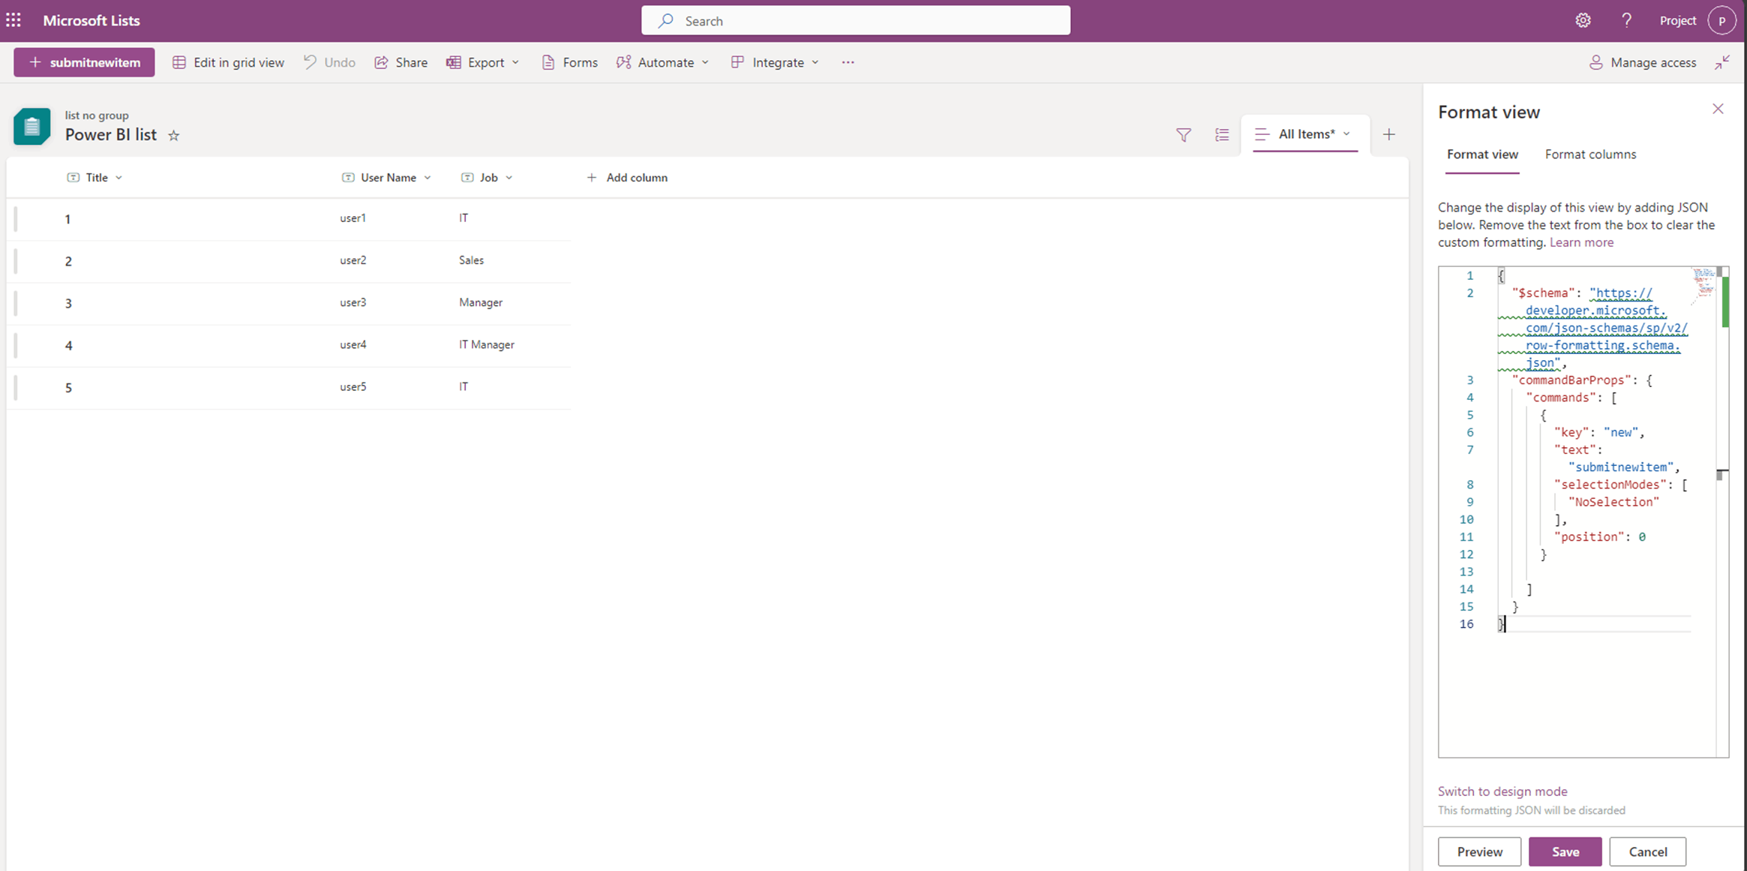Viewport: 1747px width, 871px height.
Task: Open Share options for the list
Action: click(383, 62)
